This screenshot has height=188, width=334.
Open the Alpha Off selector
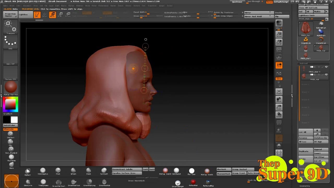pos(10,57)
